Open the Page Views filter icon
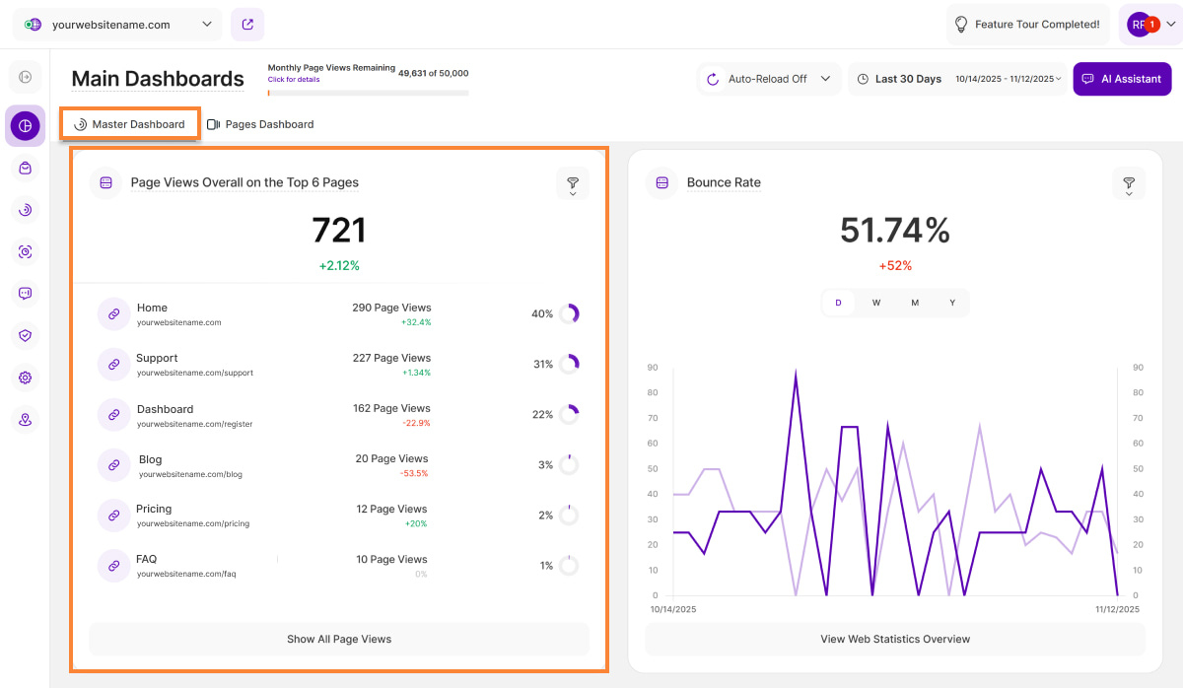The height and width of the screenshot is (688, 1183). click(x=572, y=183)
